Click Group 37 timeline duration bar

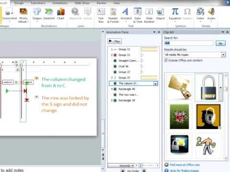coord(149,78)
